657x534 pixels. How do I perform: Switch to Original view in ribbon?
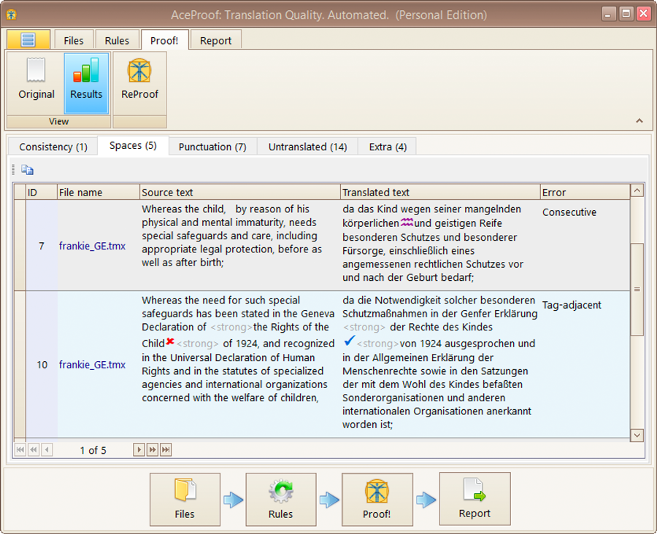pyautogui.click(x=36, y=82)
